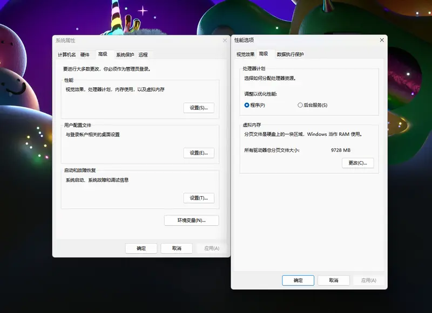Click 确定 in 系统属性 dialog

[x=141, y=248]
